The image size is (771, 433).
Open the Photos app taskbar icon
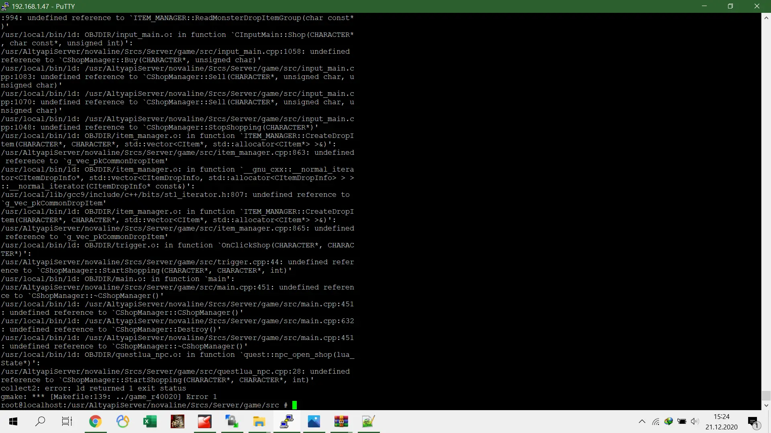point(314,421)
